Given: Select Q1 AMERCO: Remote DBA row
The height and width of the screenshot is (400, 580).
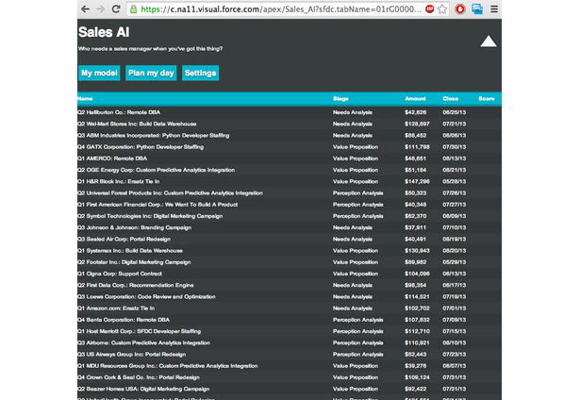Looking at the screenshot, I should 290,158.
